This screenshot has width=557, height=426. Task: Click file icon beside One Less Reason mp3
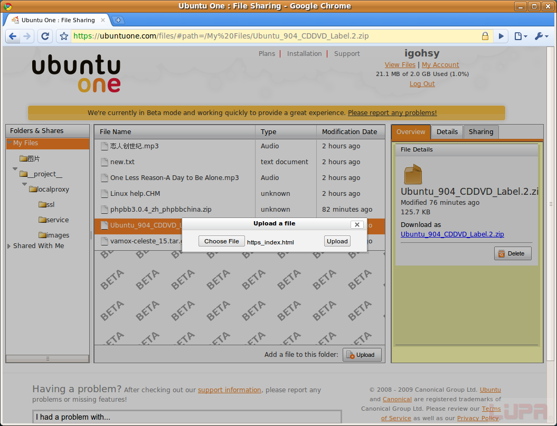[x=104, y=178]
